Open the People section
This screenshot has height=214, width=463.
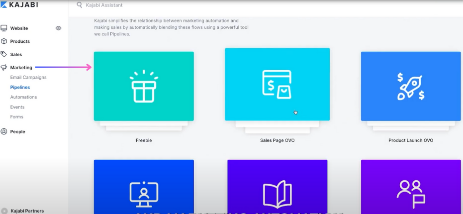tap(18, 131)
